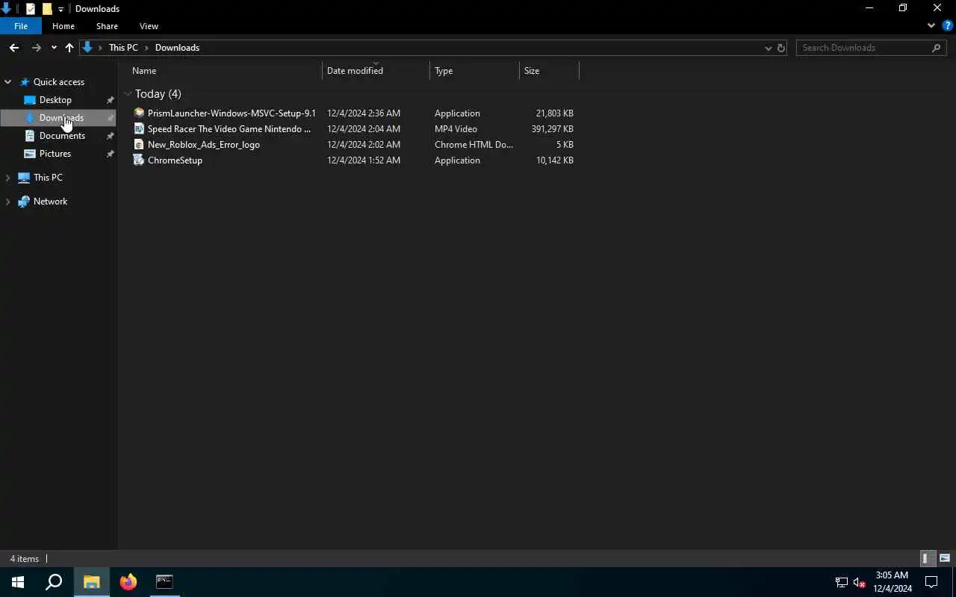
Task: Open the recent locations dropdown
Action: tap(54, 48)
